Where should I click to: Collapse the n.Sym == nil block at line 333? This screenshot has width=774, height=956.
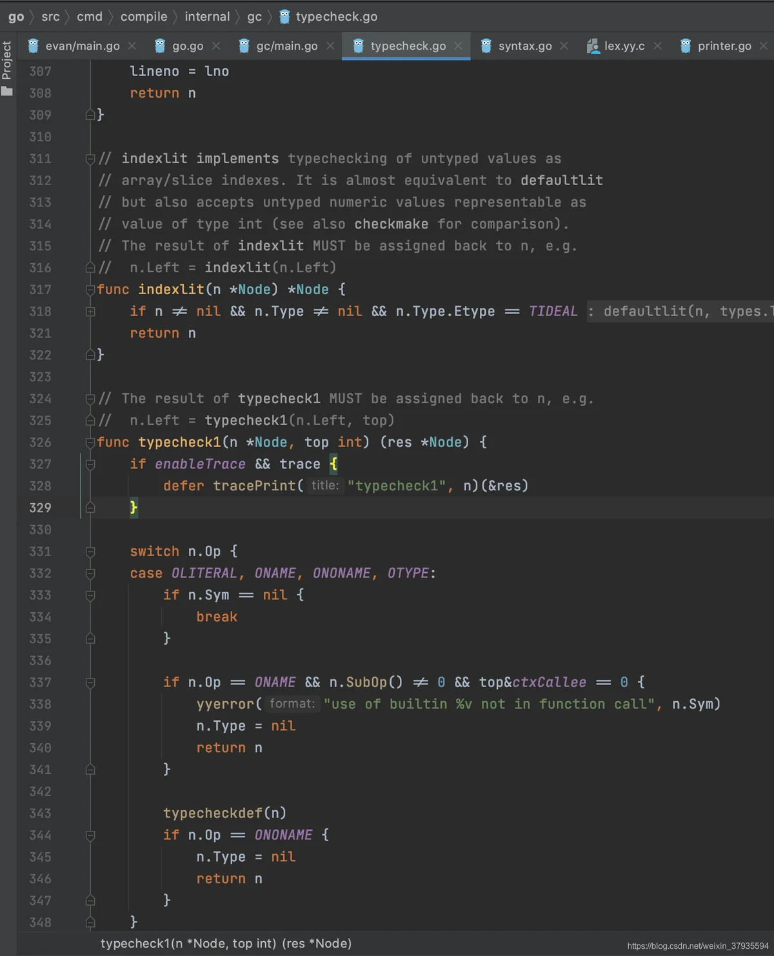(90, 595)
